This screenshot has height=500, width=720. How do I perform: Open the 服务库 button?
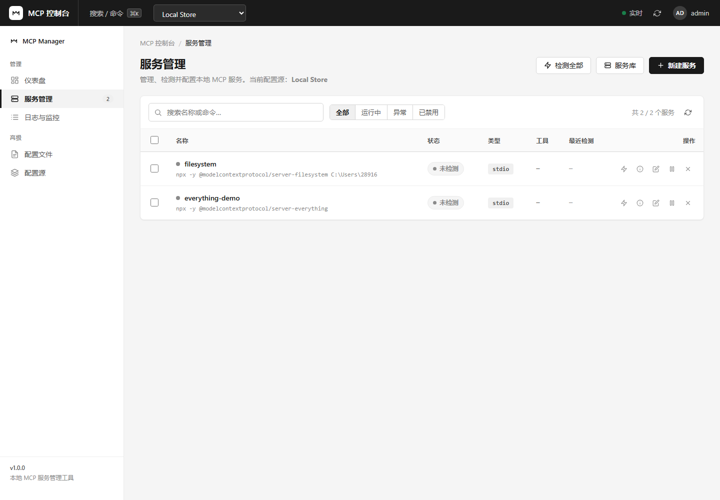tap(620, 65)
